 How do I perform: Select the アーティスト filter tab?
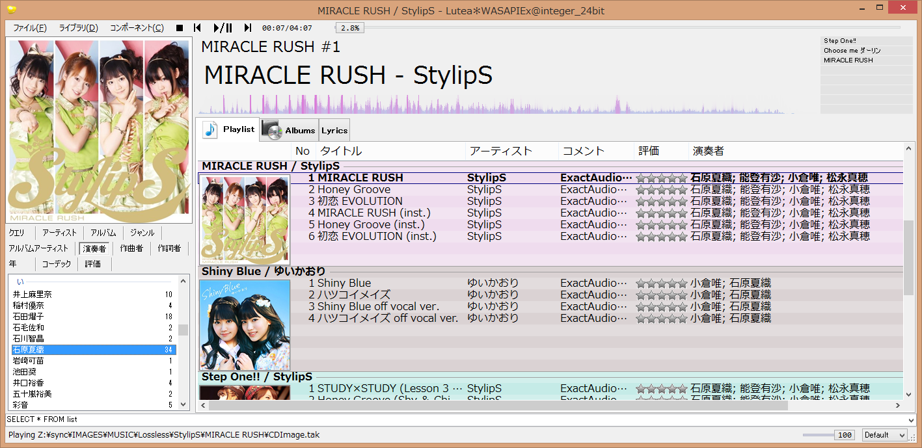[59, 233]
